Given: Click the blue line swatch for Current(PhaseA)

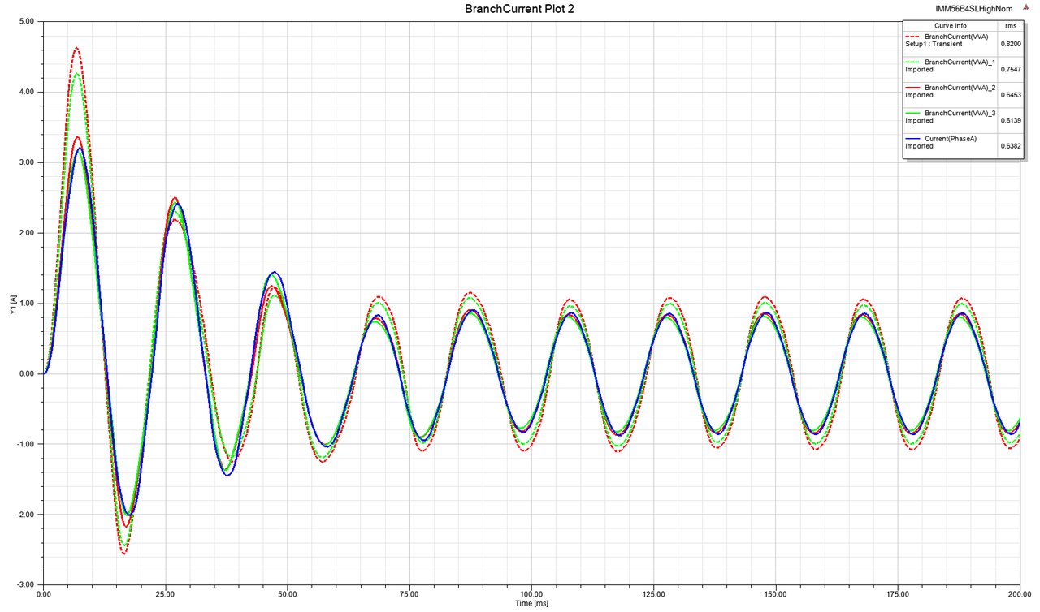Looking at the screenshot, I should click(x=913, y=139).
